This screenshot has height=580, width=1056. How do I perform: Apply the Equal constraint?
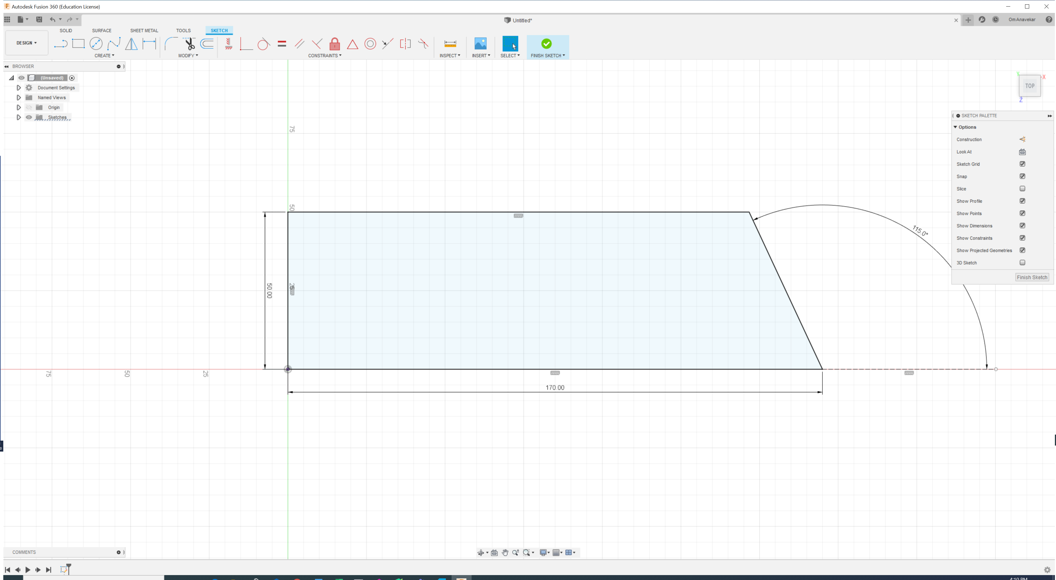tap(282, 44)
